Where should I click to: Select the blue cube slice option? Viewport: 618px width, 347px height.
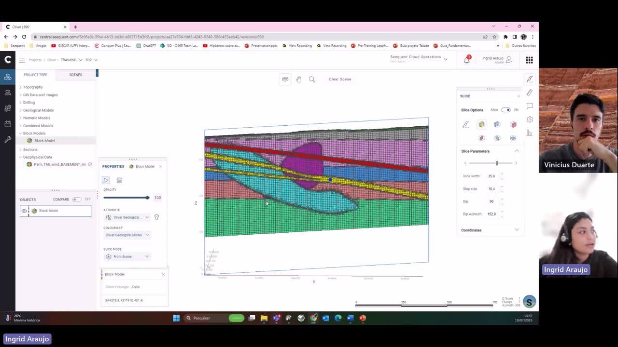[497, 124]
